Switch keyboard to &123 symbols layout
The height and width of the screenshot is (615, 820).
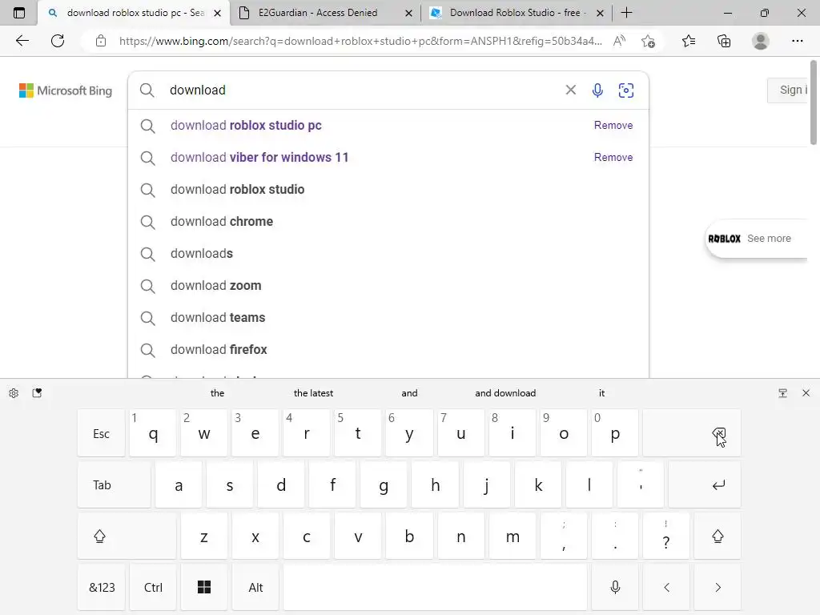[102, 587]
